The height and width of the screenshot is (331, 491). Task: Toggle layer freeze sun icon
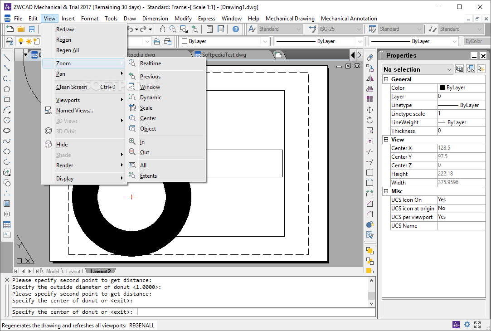(29, 41)
